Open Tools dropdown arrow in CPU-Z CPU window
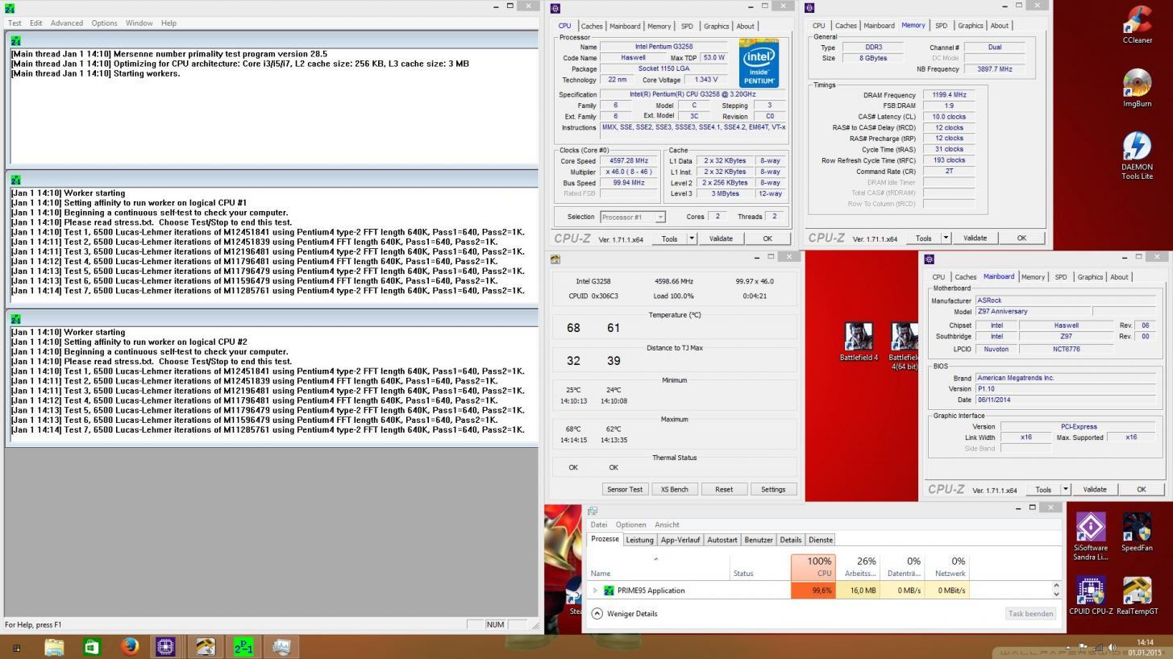The width and height of the screenshot is (1173, 659). [x=691, y=238]
